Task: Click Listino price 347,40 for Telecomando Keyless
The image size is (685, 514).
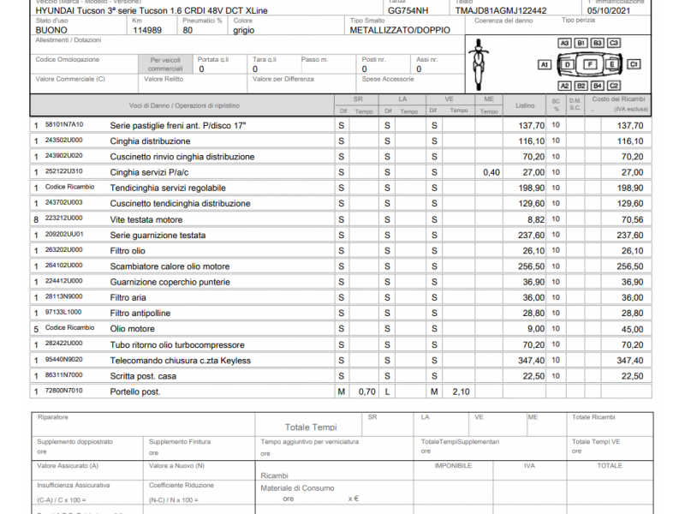Action: coord(531,361)
